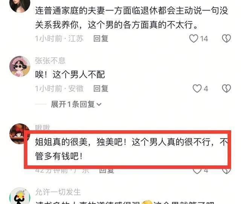Tap the 1小时前·安徽 timestamp
Screen dimensions: 241x204
point(59,88)
